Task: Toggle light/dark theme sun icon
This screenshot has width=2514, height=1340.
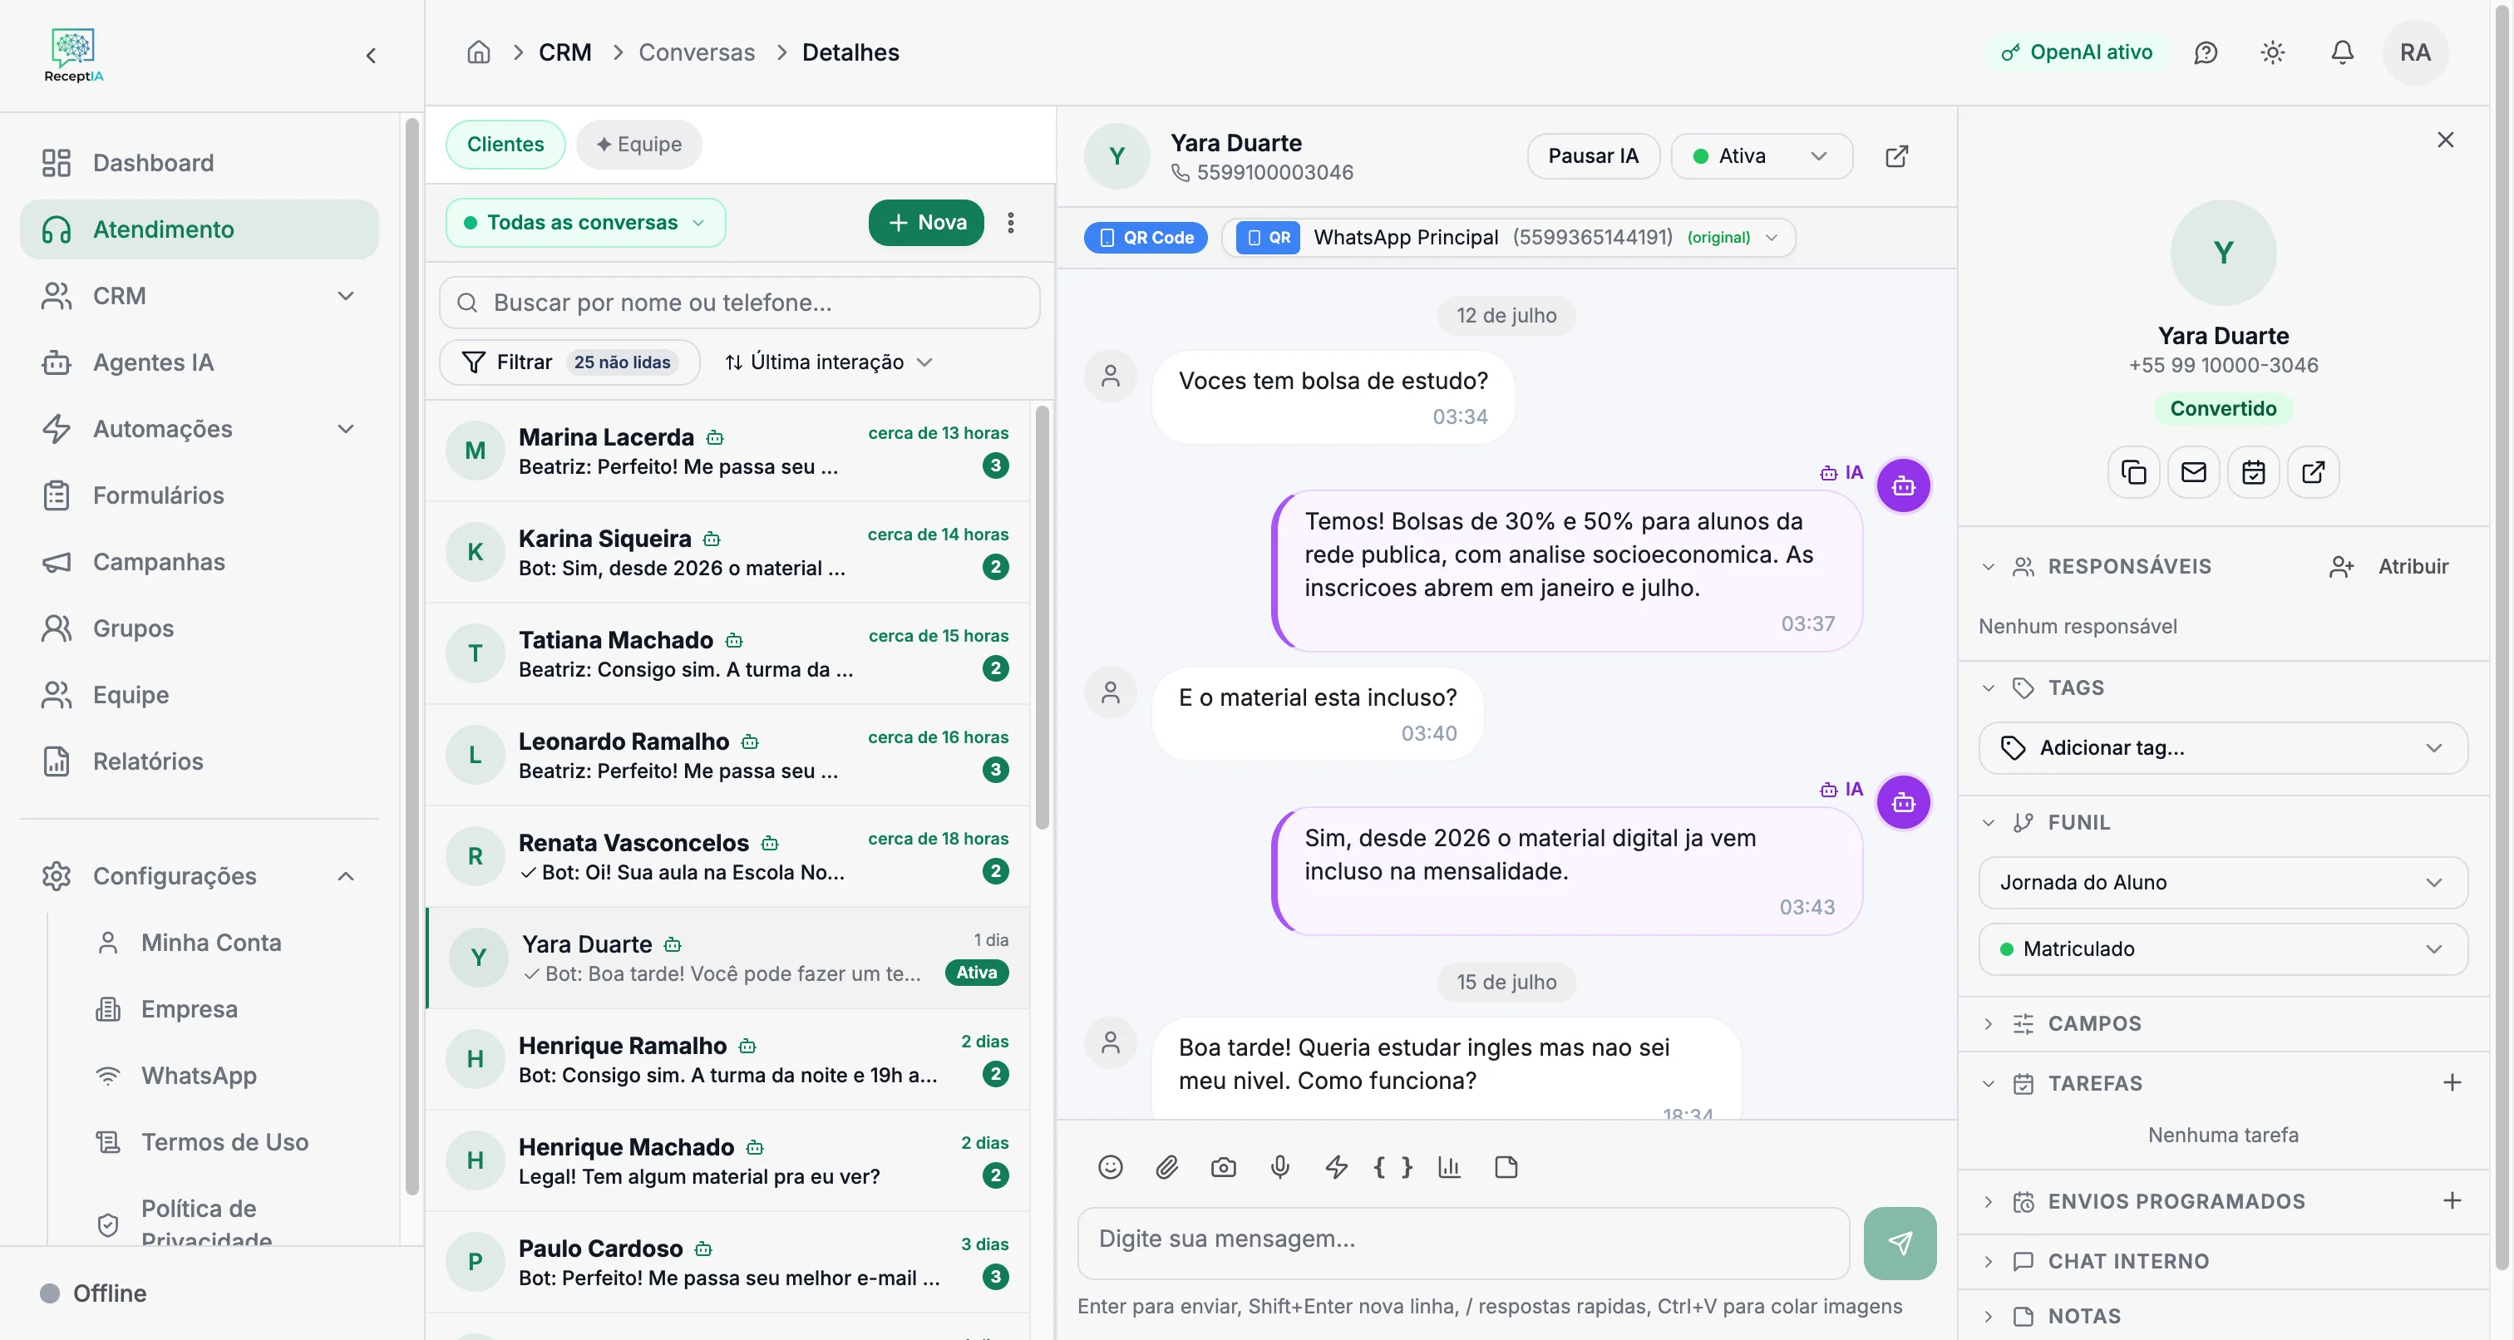Action: click(2273, 52)
